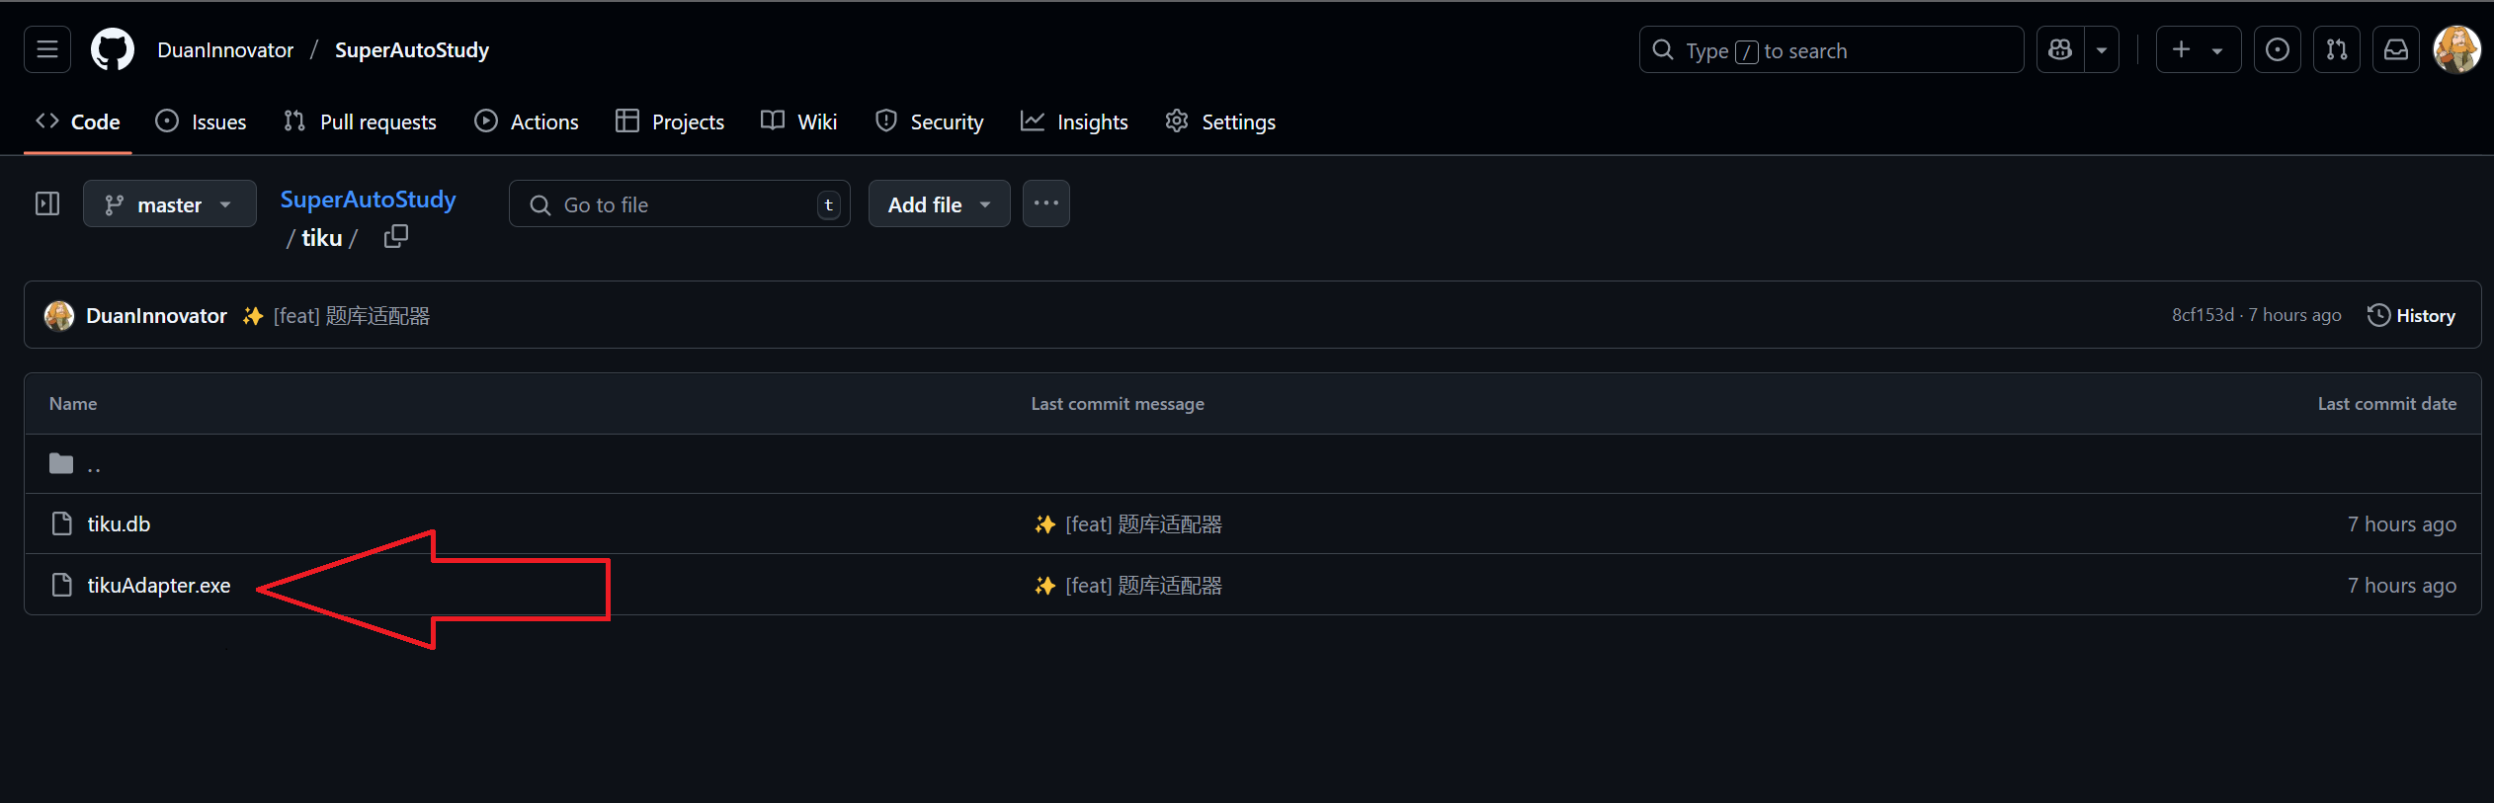This screenshot has height=803, width=2494.
Task: Open DuanInnovator owner link in header
Action: tap(225, 50)
